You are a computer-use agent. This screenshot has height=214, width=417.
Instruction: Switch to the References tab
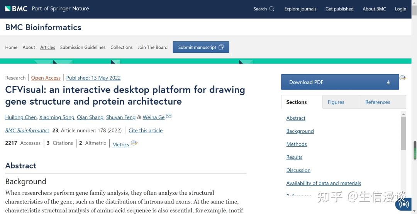378,102
